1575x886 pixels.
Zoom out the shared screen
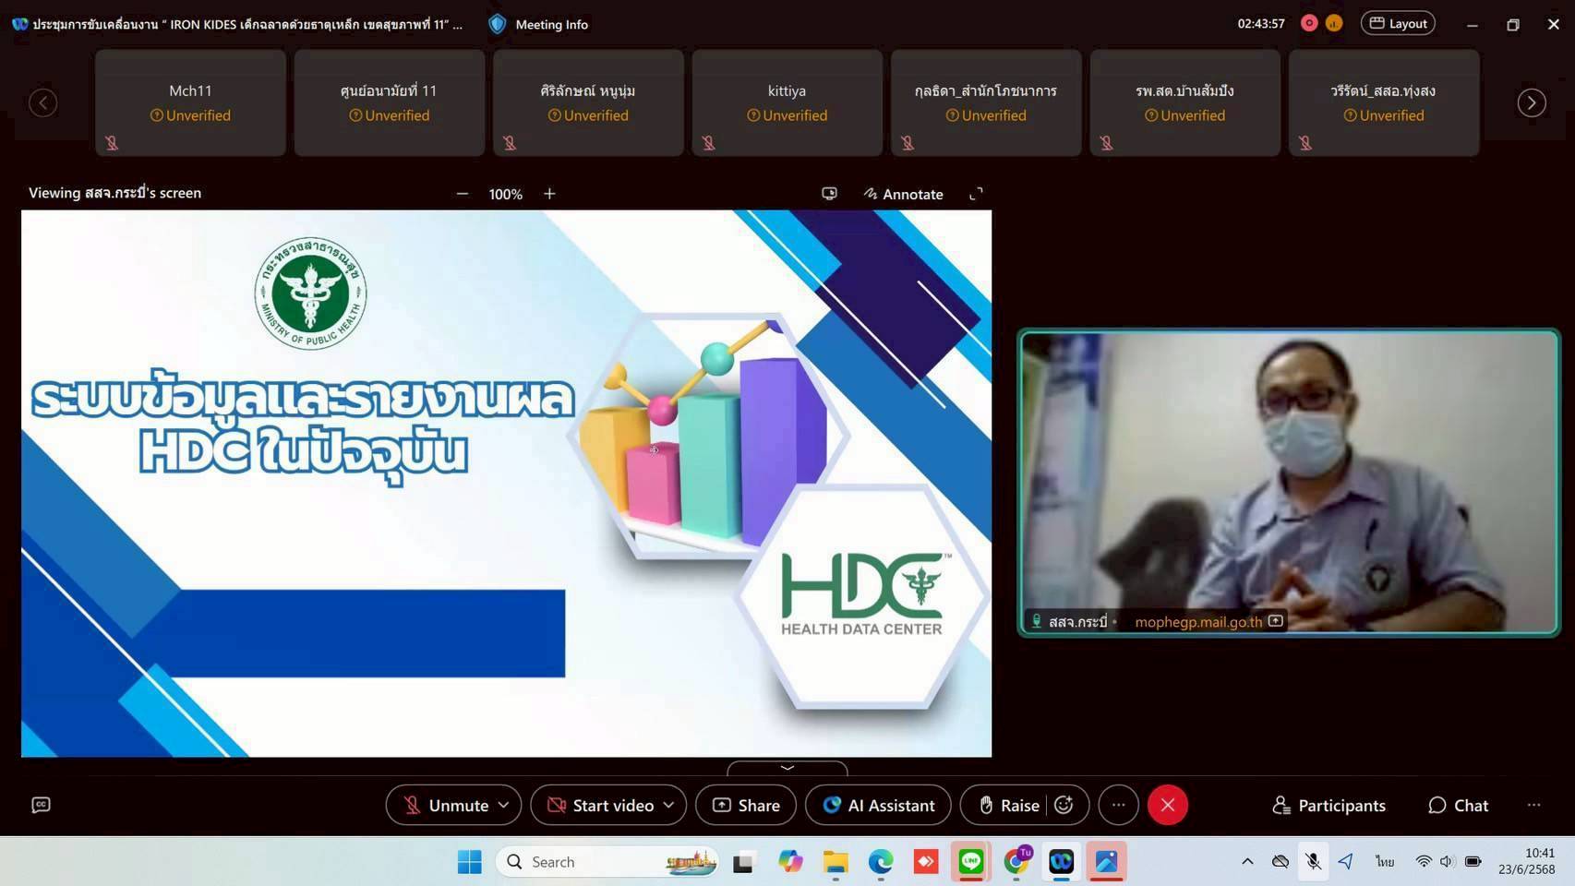coord(463,194)
